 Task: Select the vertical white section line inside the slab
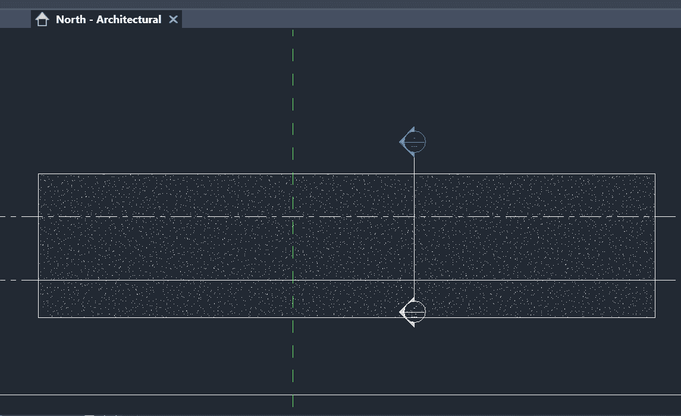415,250
